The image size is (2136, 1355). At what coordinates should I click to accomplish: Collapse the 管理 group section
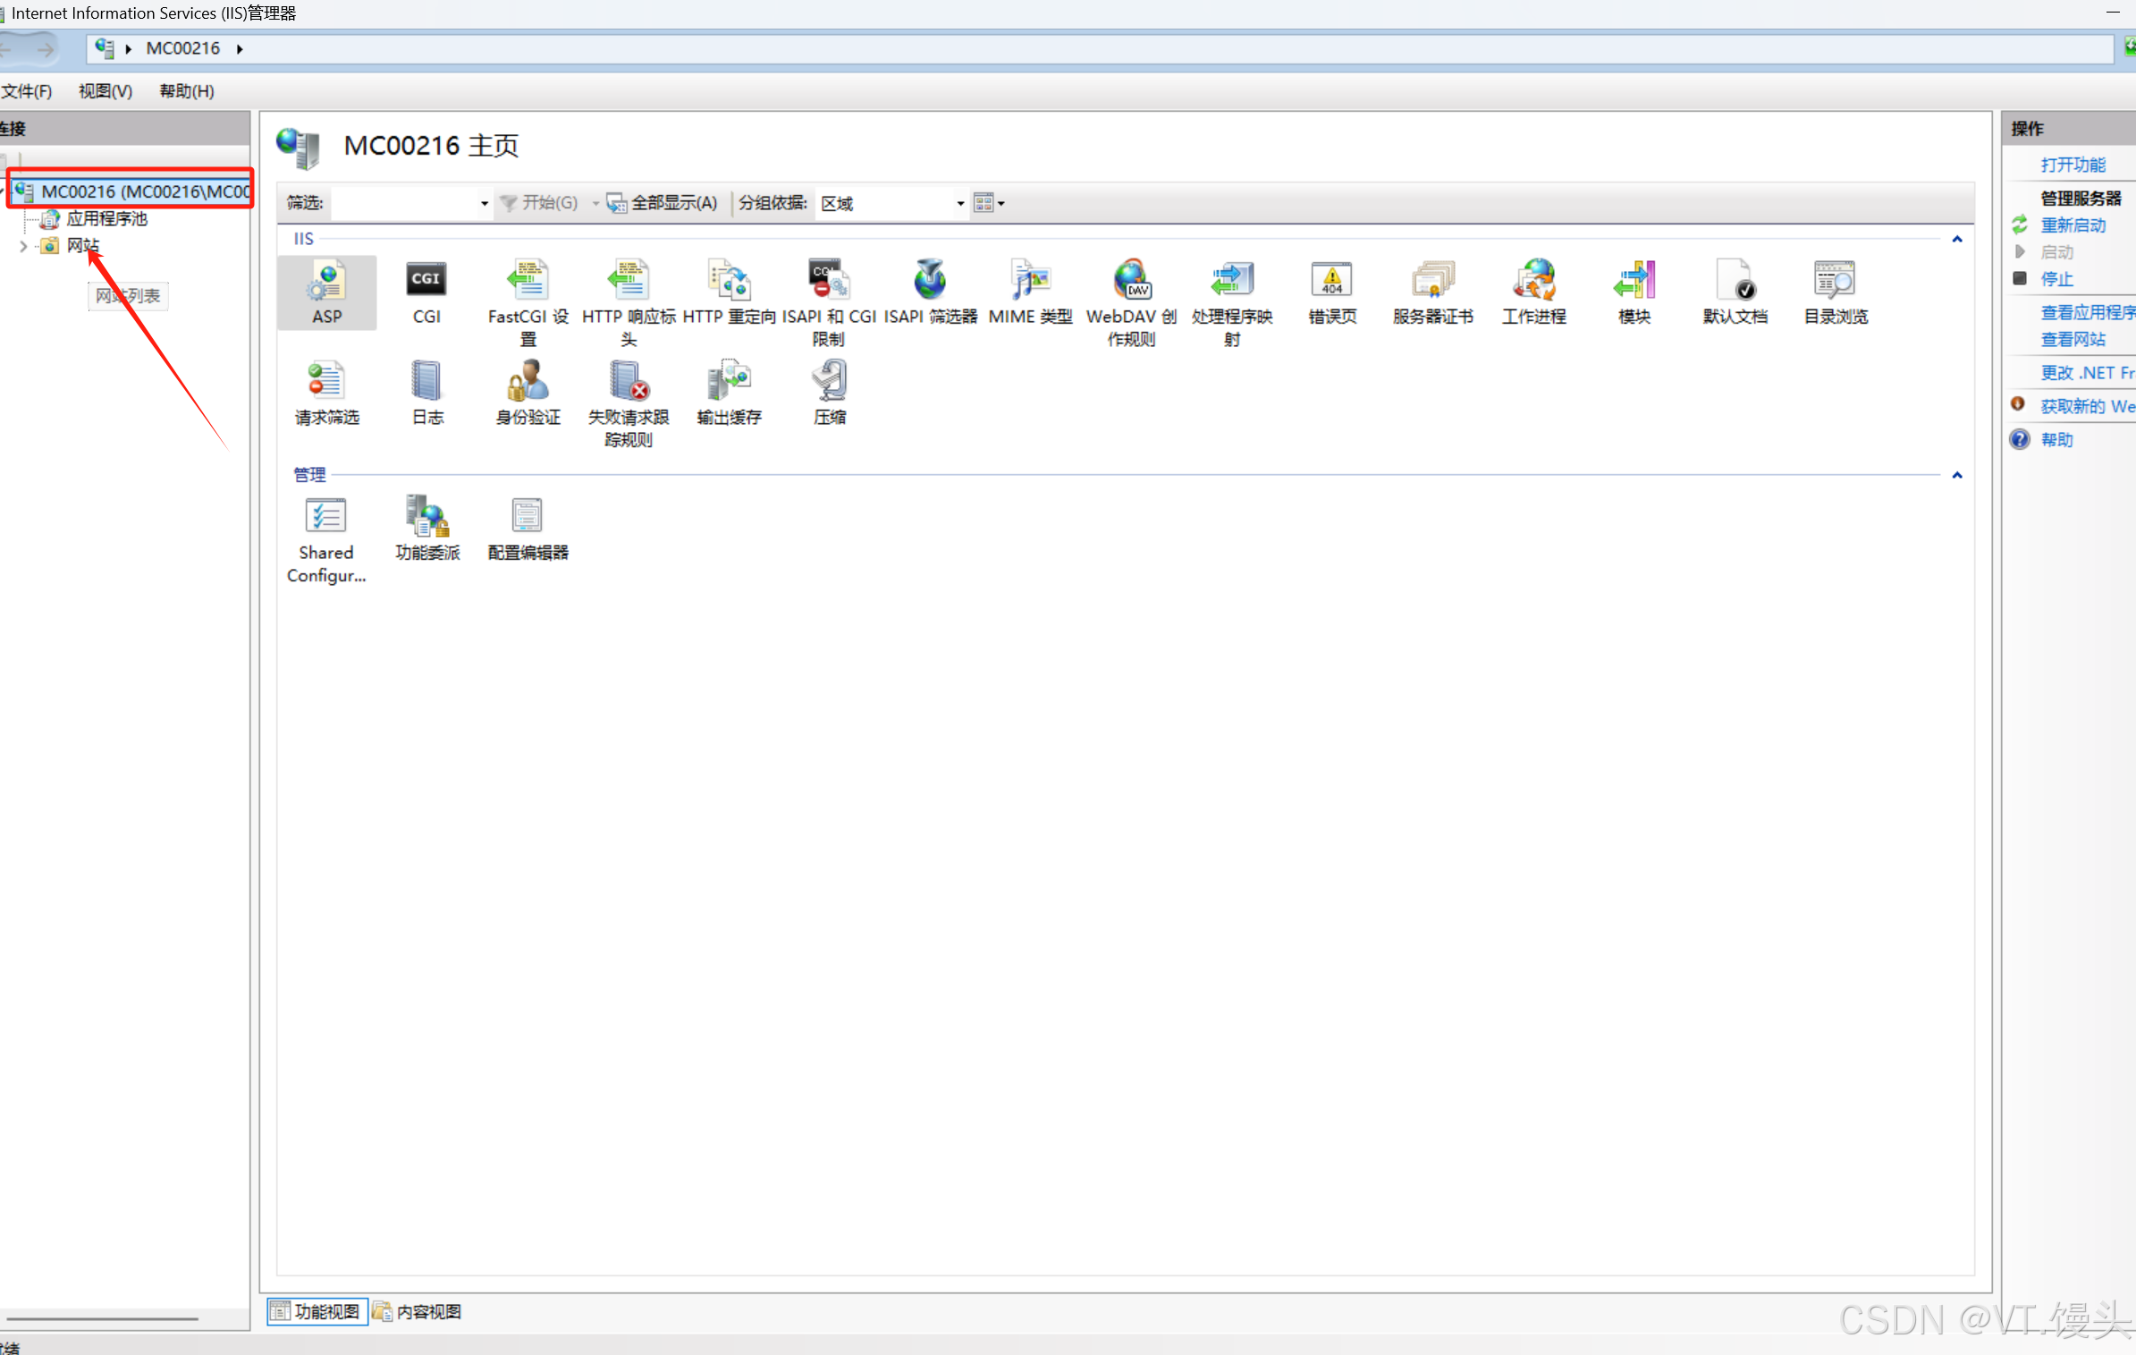1956,476
